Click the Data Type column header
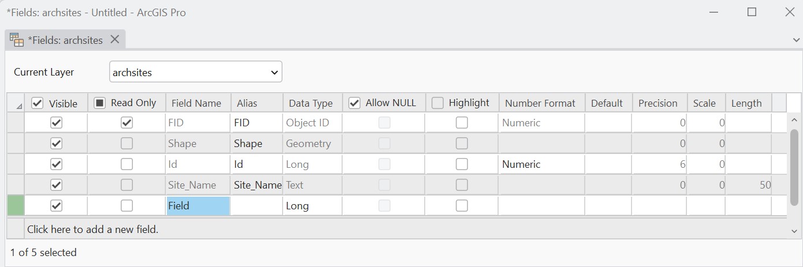This screenshot has width=803, height=267. (x=311, y=103)
